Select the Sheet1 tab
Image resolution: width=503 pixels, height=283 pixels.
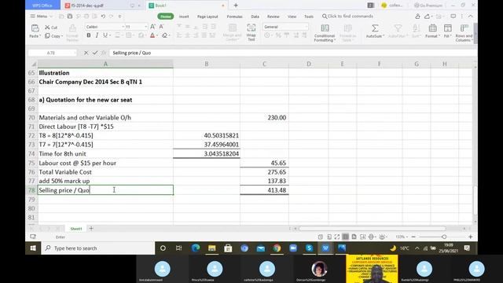[76, 229]
